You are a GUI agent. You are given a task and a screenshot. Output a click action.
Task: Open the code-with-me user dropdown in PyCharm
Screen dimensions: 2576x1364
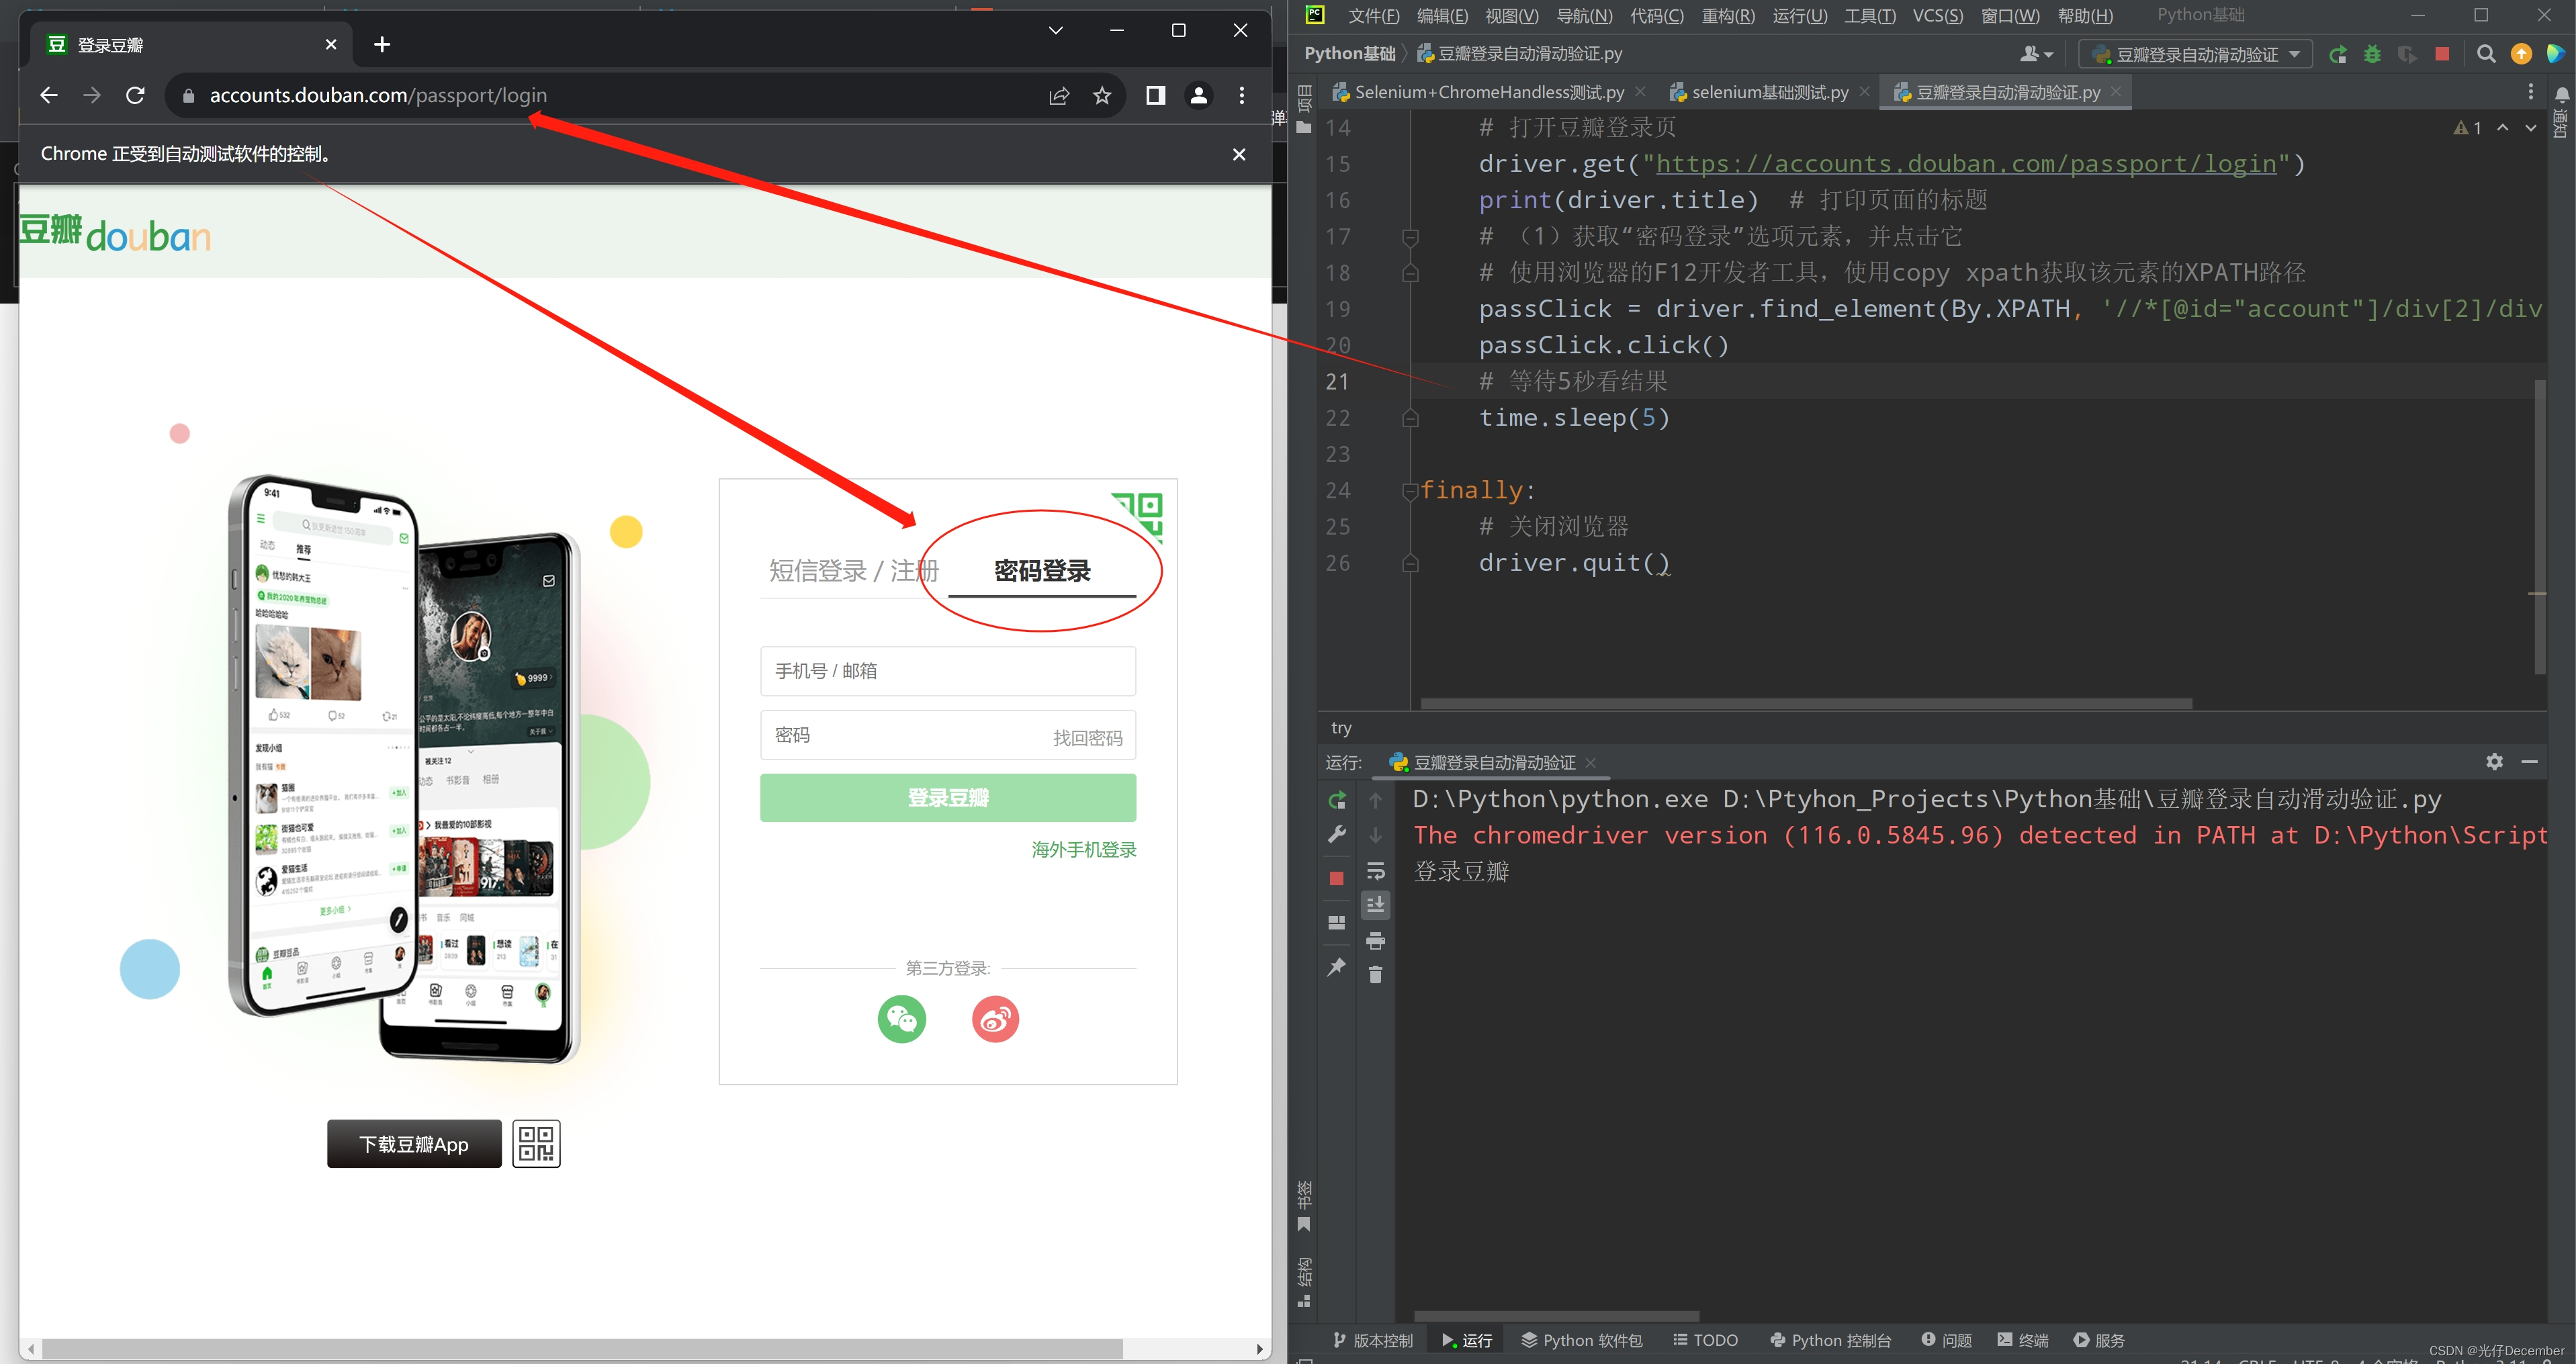point(2037,54)
